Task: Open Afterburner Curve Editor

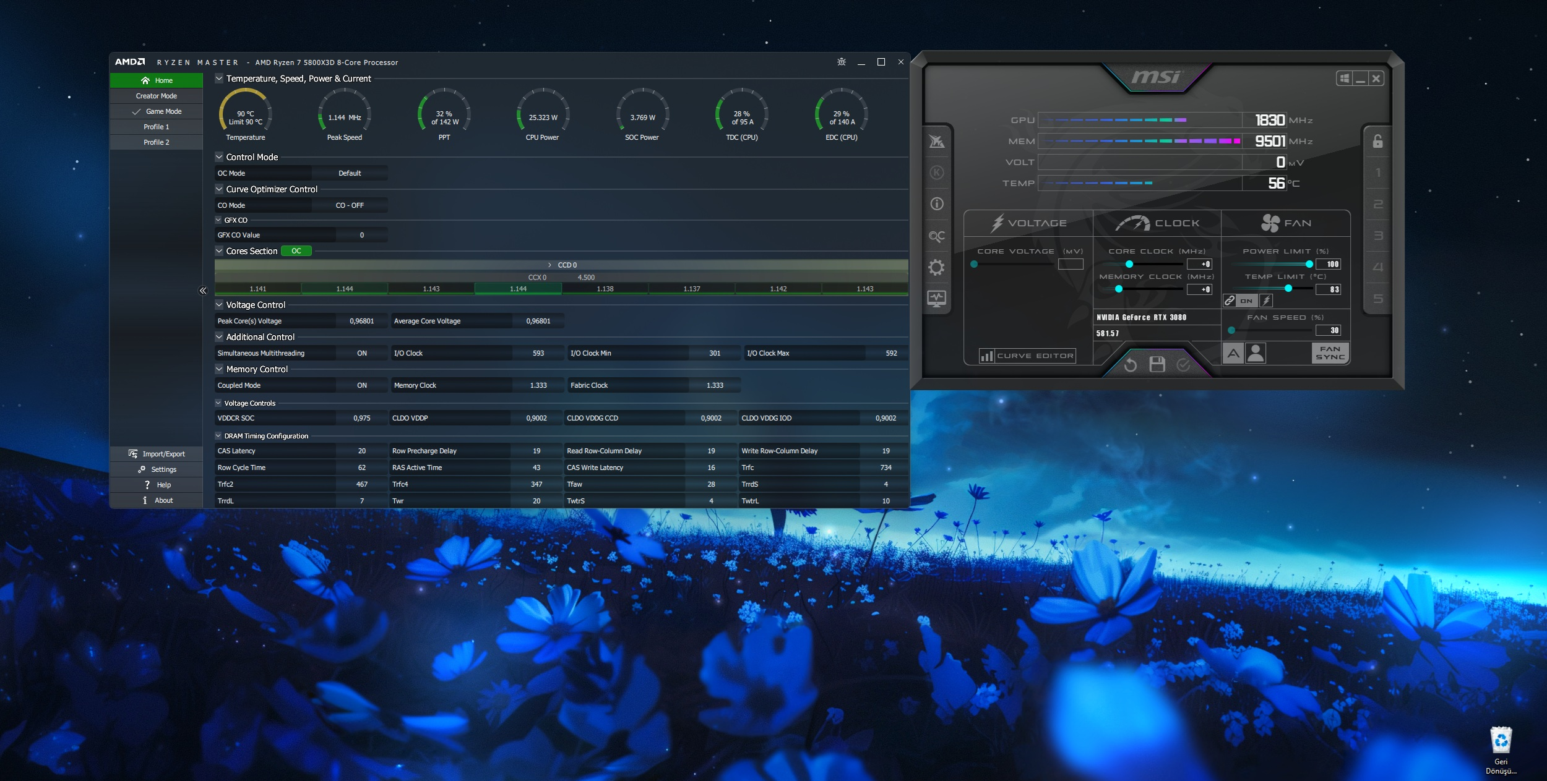Action: coord(1027,356)
